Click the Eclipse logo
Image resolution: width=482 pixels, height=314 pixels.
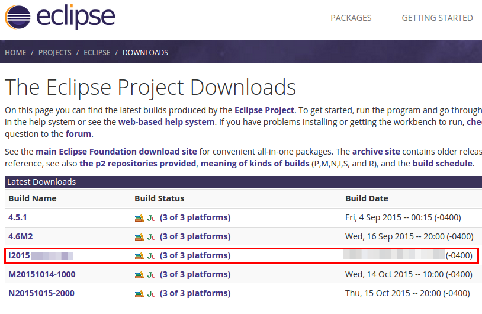(x=60, y=17)
